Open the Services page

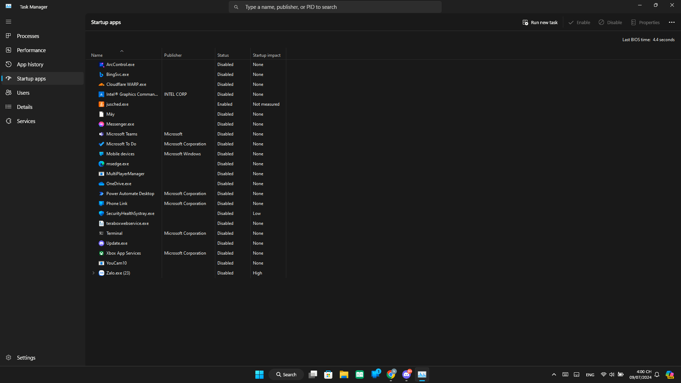[26, 121]
